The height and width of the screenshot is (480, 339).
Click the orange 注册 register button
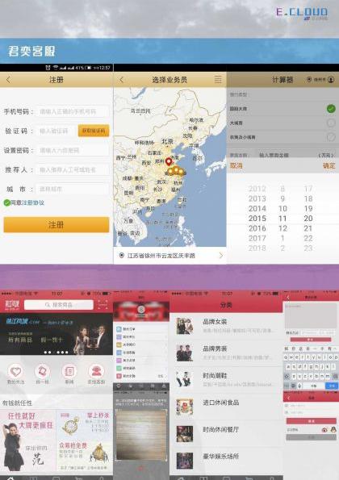pos(56,225)
